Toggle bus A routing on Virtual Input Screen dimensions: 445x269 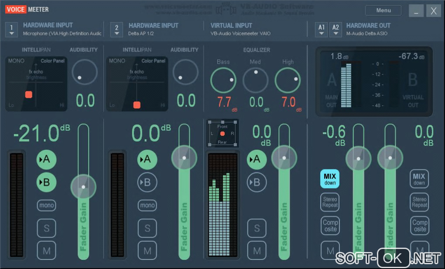coord(257,159)
